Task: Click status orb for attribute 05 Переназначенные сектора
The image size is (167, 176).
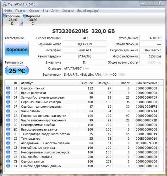Action: [8, 102]
